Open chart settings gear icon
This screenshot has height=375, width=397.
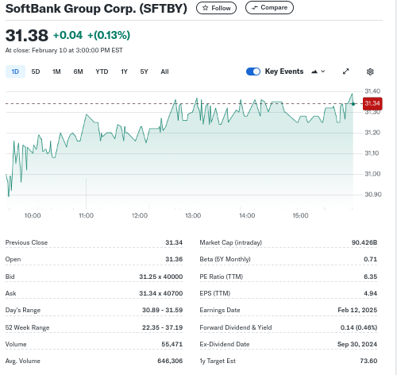point(370,72)
